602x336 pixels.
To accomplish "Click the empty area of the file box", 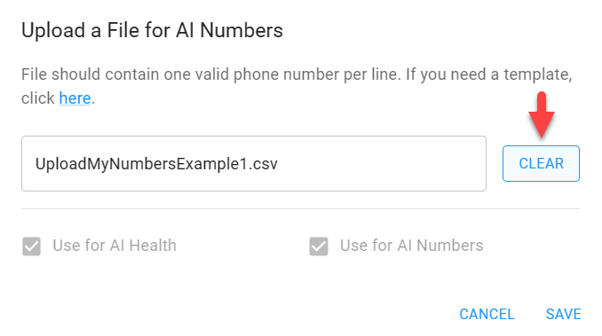I will click(380, 164).
